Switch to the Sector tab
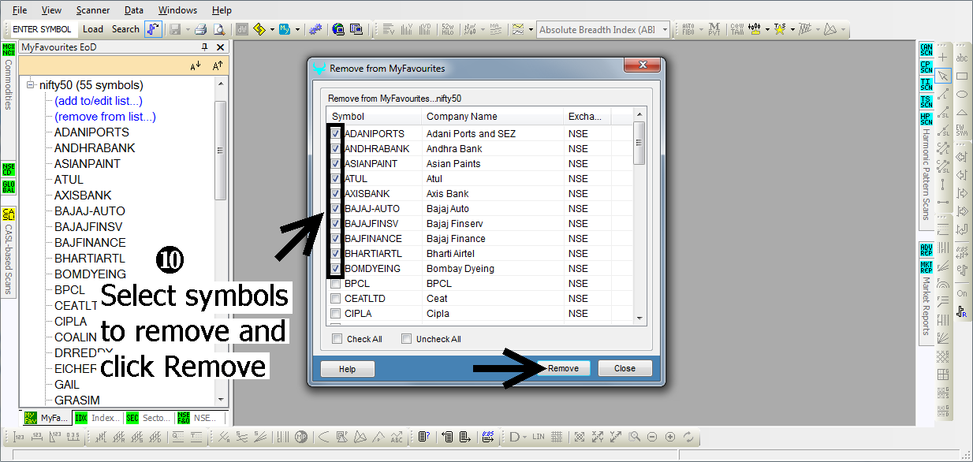Image resolution: width=973 pixels, height=462 pixels. coord(149,418)
